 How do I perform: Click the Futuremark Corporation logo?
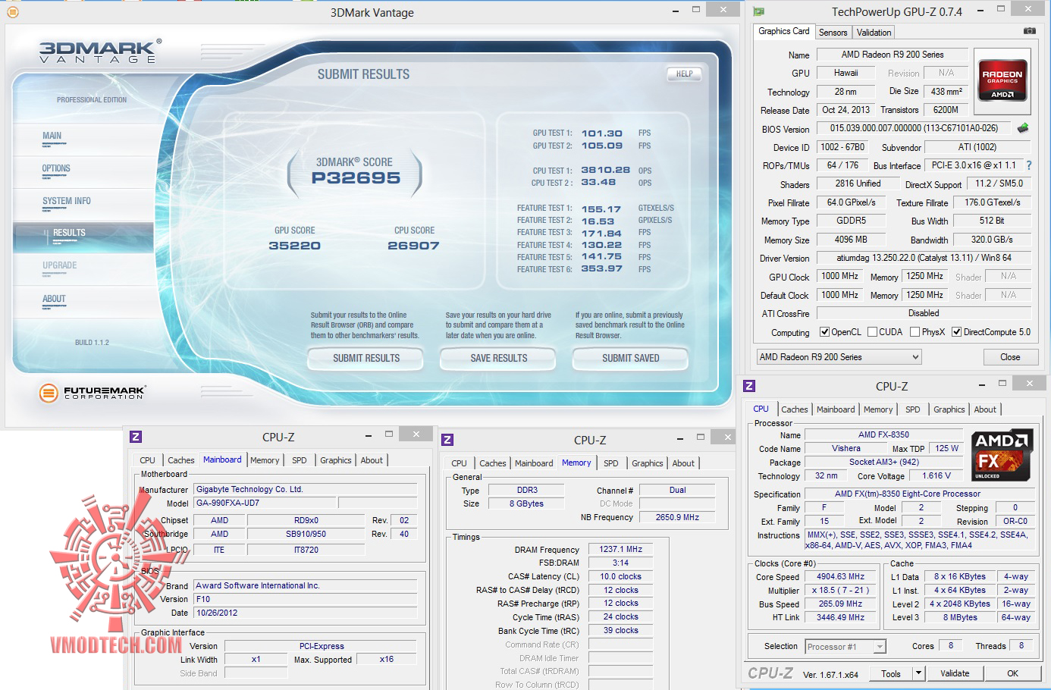click(x=92, y=392)
